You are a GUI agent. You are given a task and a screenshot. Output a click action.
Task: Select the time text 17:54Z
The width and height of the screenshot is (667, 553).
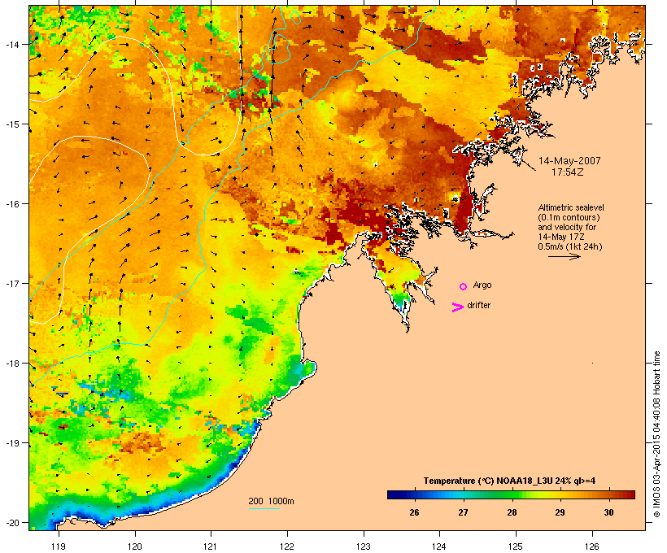(567, 172)
